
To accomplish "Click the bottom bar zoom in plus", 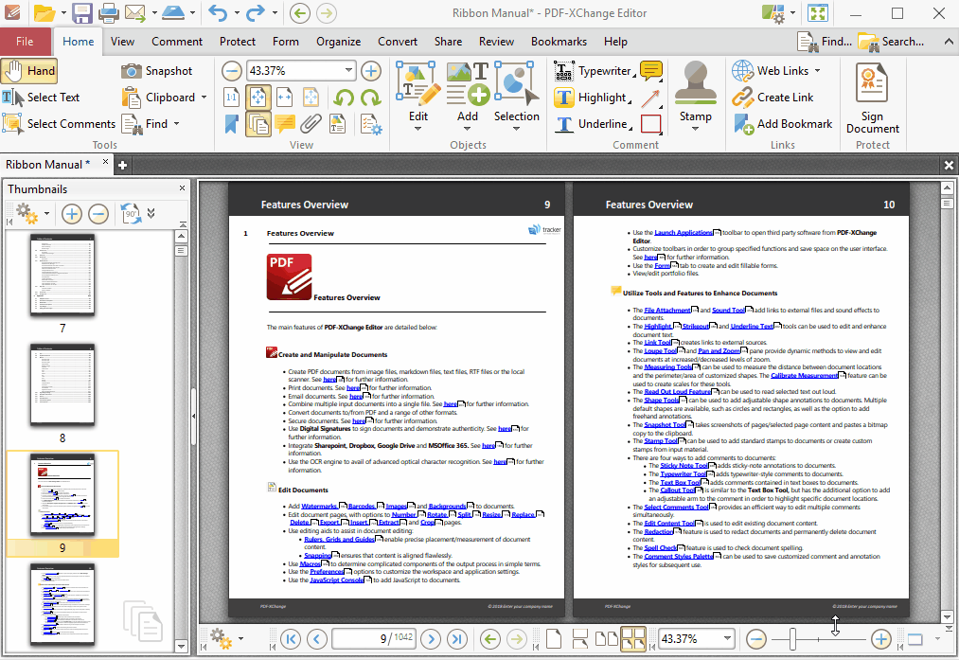I will pyautogui.click(x=880, y=639).
